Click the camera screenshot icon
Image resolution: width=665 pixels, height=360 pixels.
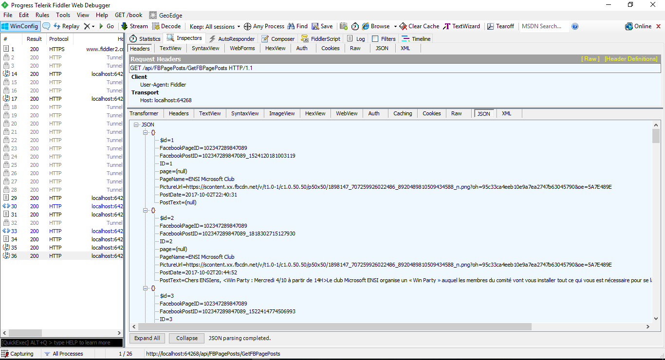(x=344, y=26)
